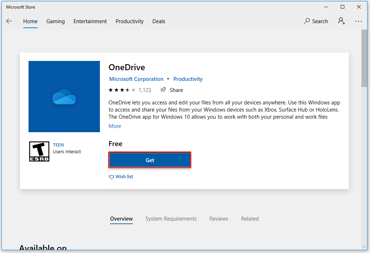Click the ESRB Teen rating badge
This screenshot has width=370, height=253.
[x=39, y=151]
